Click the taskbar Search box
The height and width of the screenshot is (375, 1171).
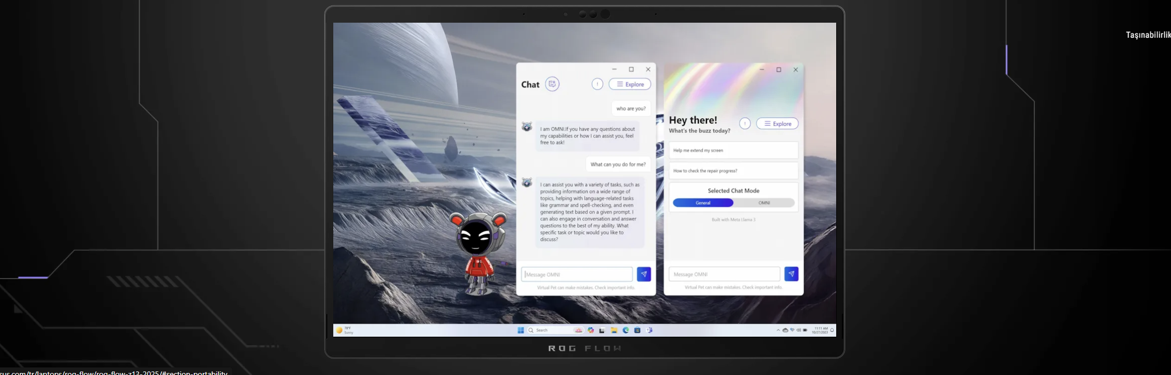(555, 330)
